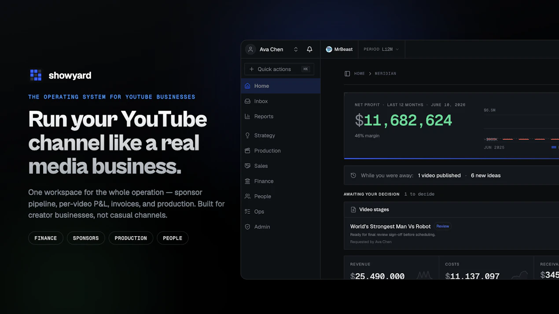Viewport: 559px width, 314px height.
Task: Click the showyard brand name
Action: pos(70,75)
